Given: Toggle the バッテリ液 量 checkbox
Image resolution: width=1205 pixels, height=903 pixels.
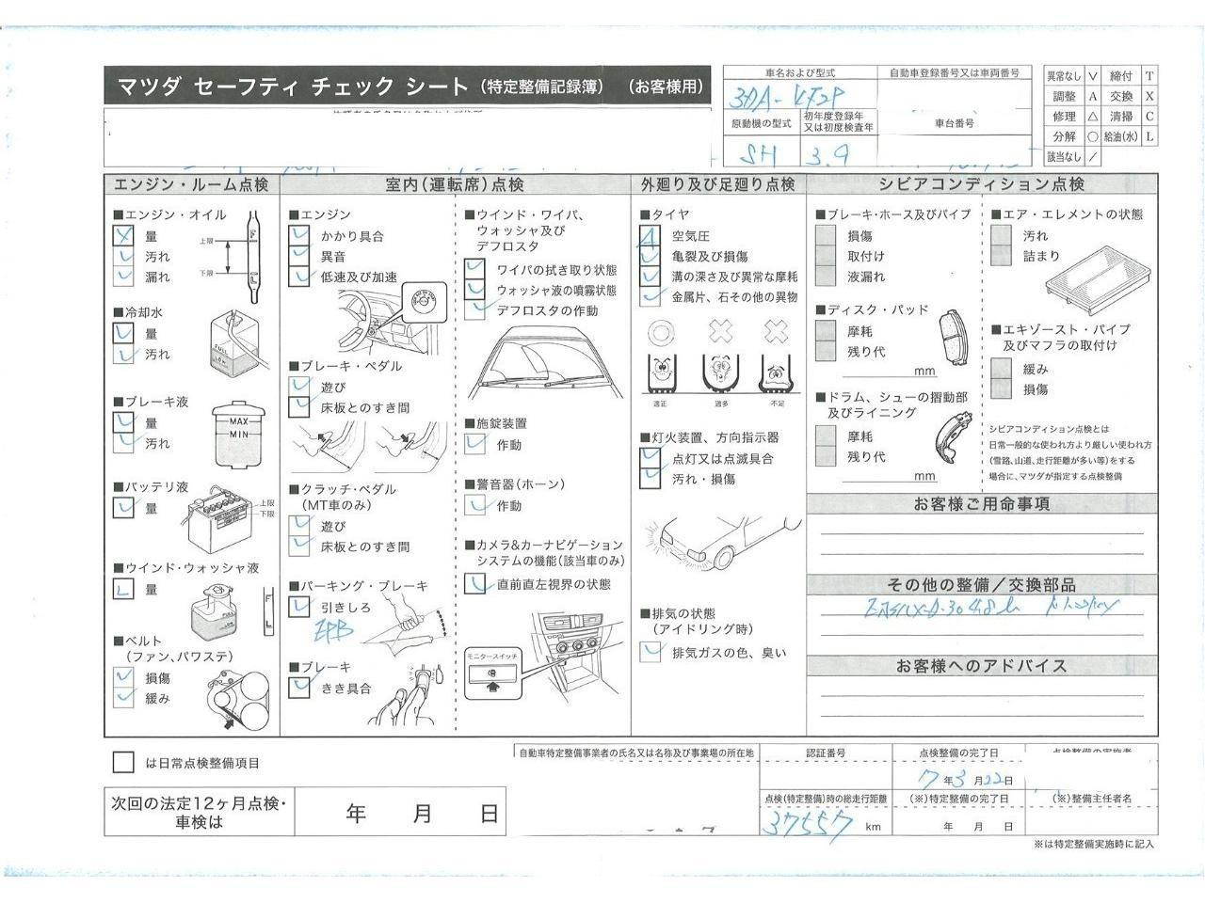Looking at the screenshot, I should 123,508.
